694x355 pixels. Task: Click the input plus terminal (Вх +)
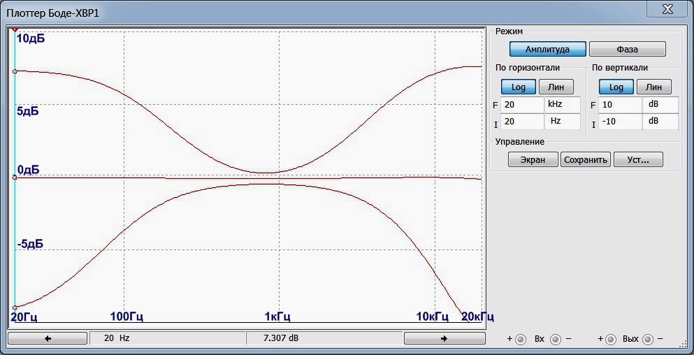[521, 339]
